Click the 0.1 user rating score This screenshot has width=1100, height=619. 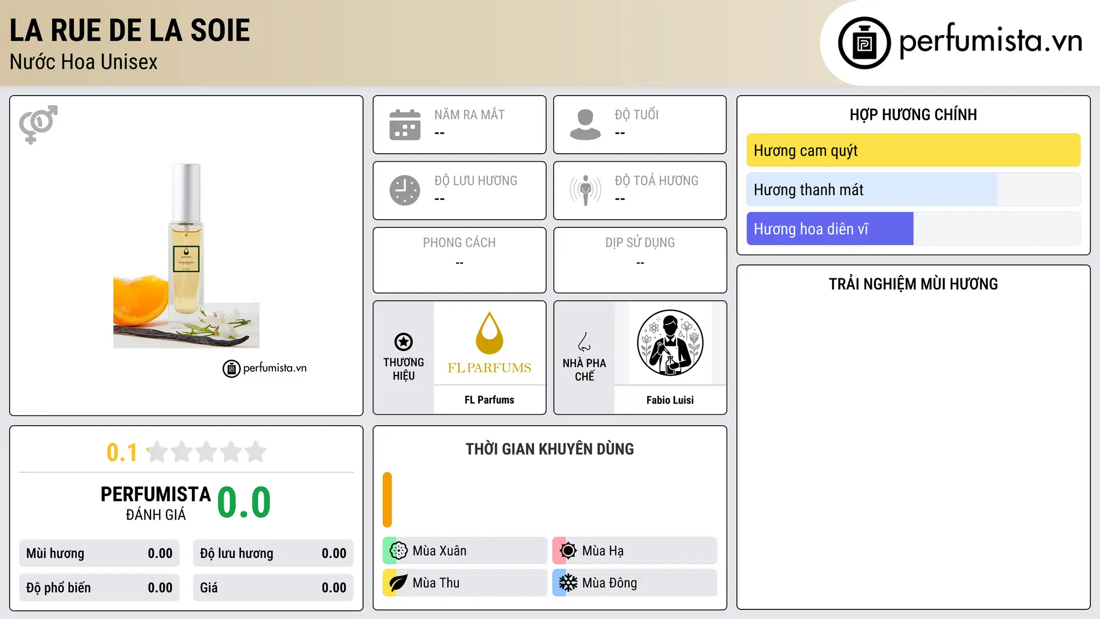pyautogui.click(x=122, y=452)
